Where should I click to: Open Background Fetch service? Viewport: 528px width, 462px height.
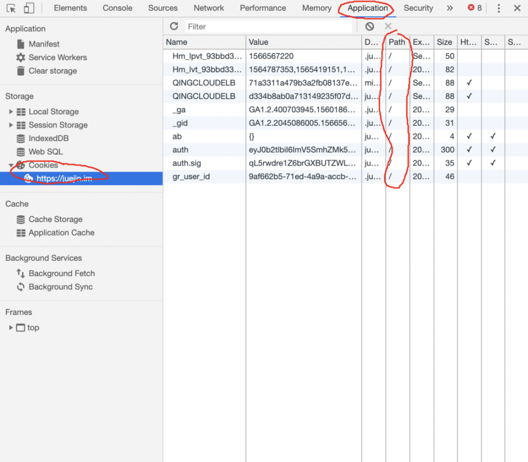[x=62, y=274]
